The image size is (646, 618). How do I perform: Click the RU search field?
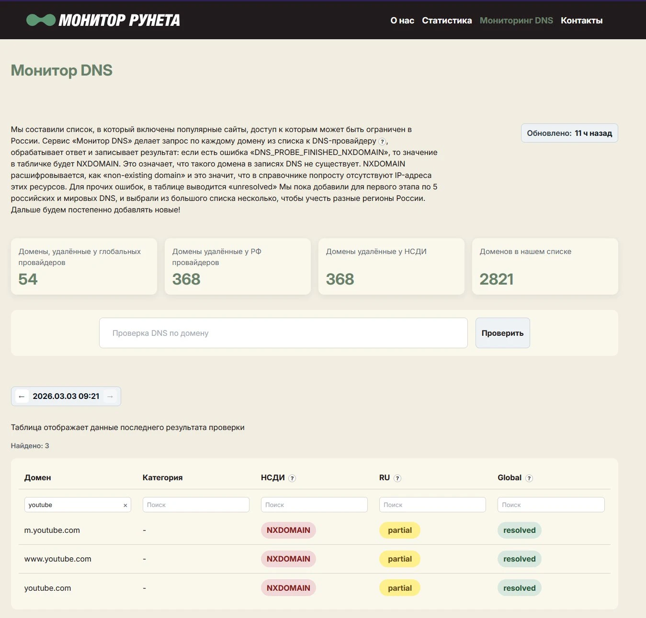(x=432, y=505)
